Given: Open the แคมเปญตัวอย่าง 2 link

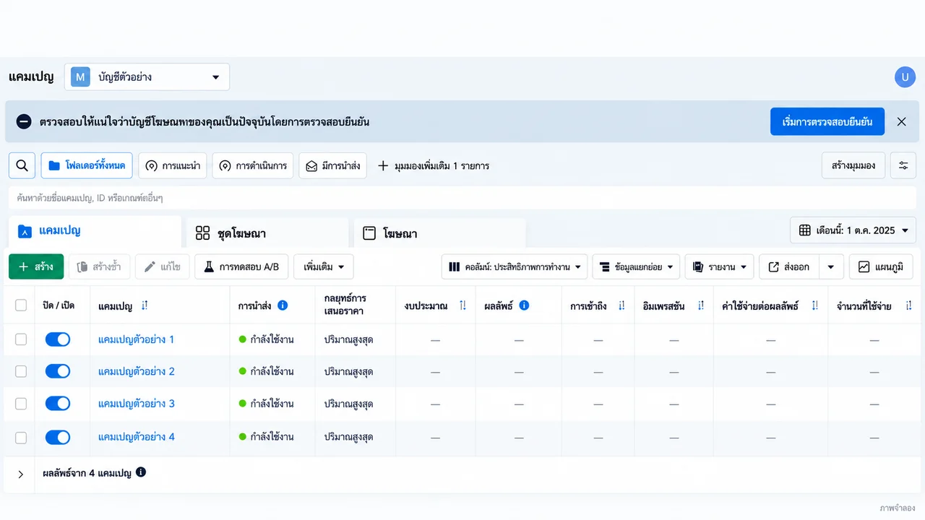Looking at the screenshot, I should (x=137, y=371).
